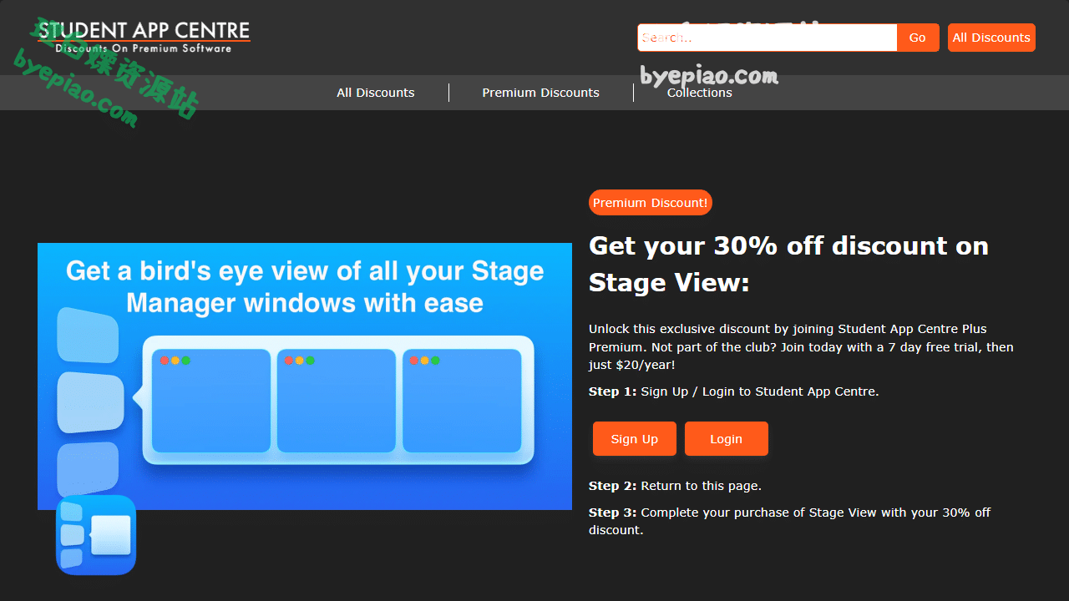This screenshot has height=601, width=1069.
Task: Click 'Step 3:' purchase instruction text
Action: pyautogui.click(x=789, y=521)
